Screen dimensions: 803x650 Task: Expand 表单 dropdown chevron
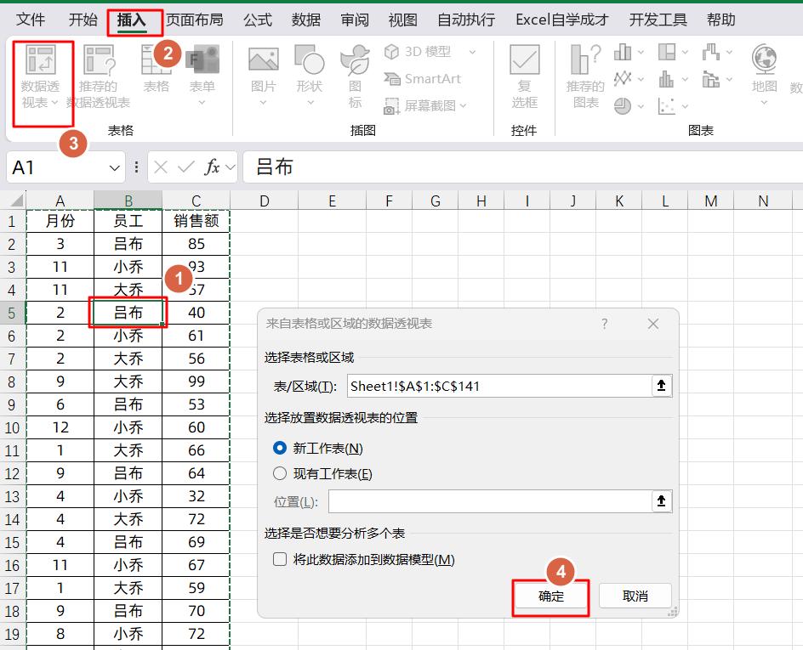pos(202,102)
